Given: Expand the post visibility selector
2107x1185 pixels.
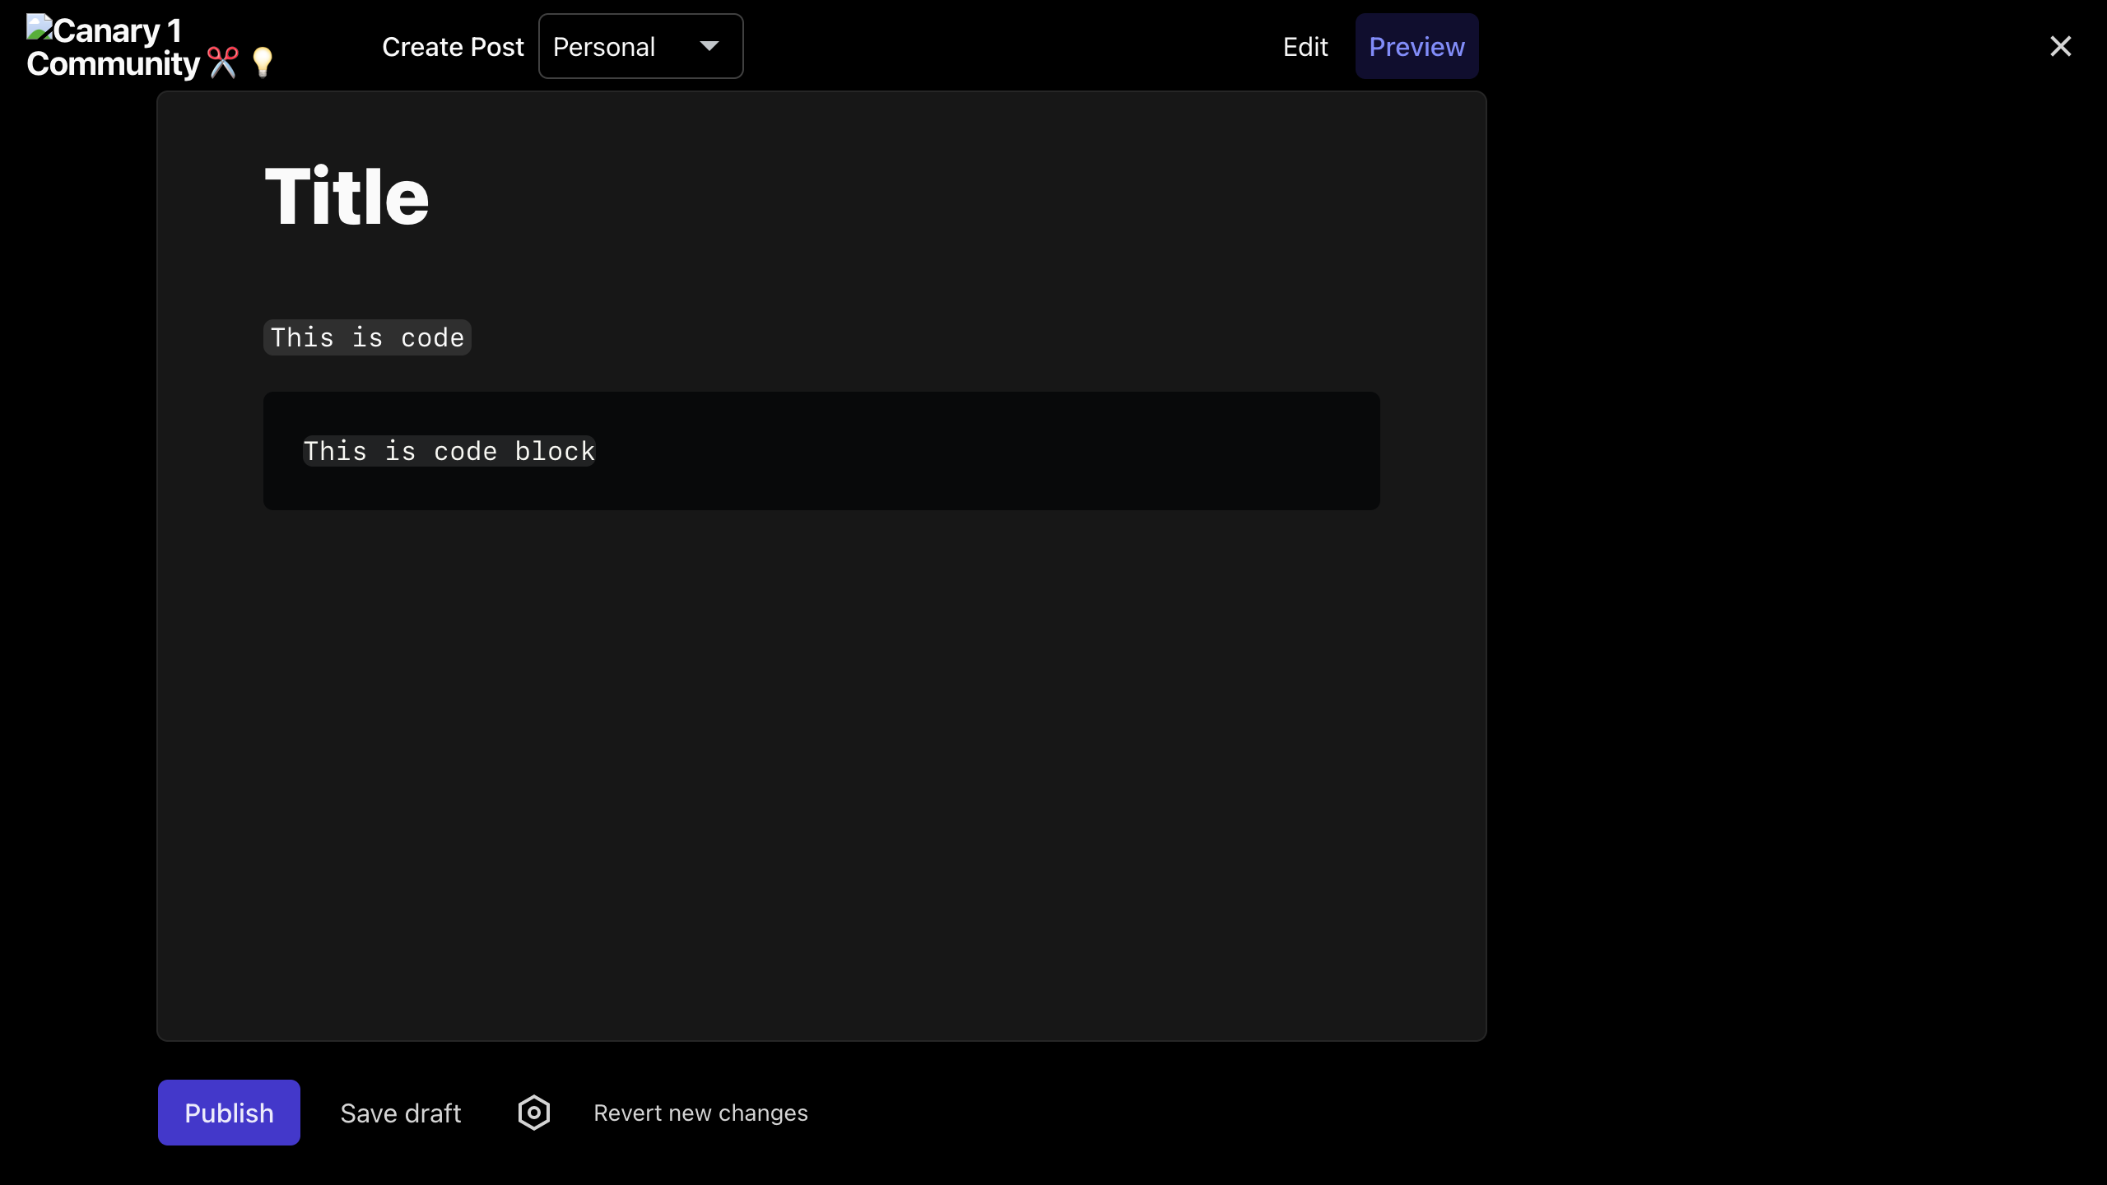Looking at the screenshot, I should click(640, 46).
